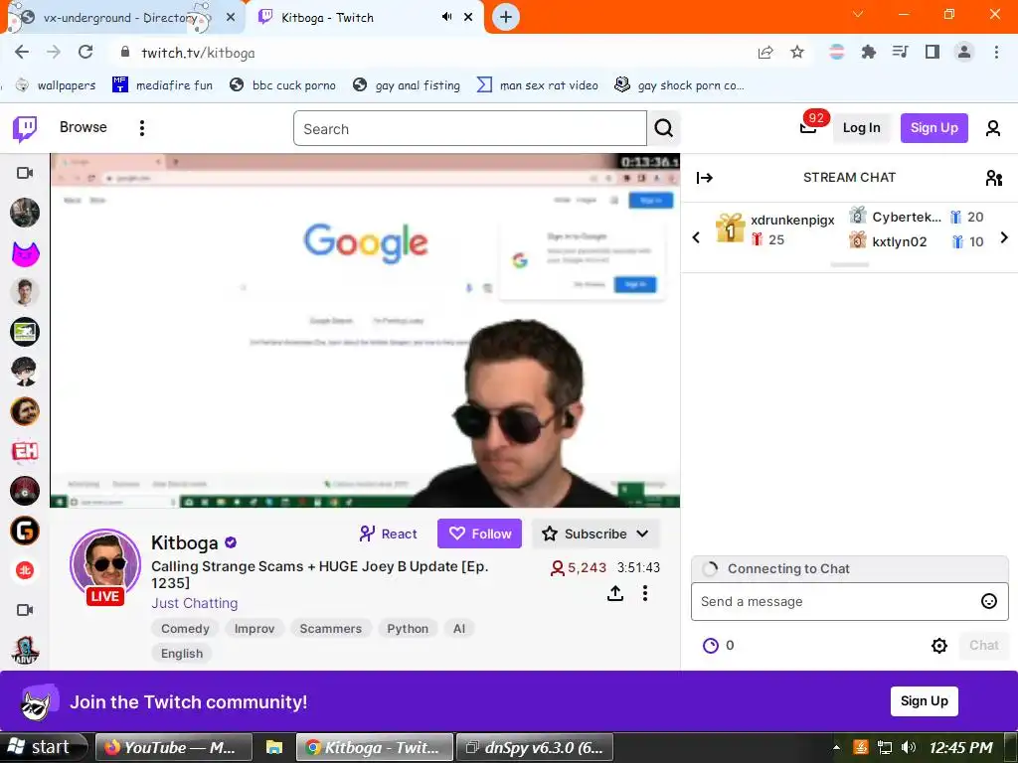This screenshot has width=1018, height=763.
Task: Toggle the browser side panel
Action: point(933,52)
